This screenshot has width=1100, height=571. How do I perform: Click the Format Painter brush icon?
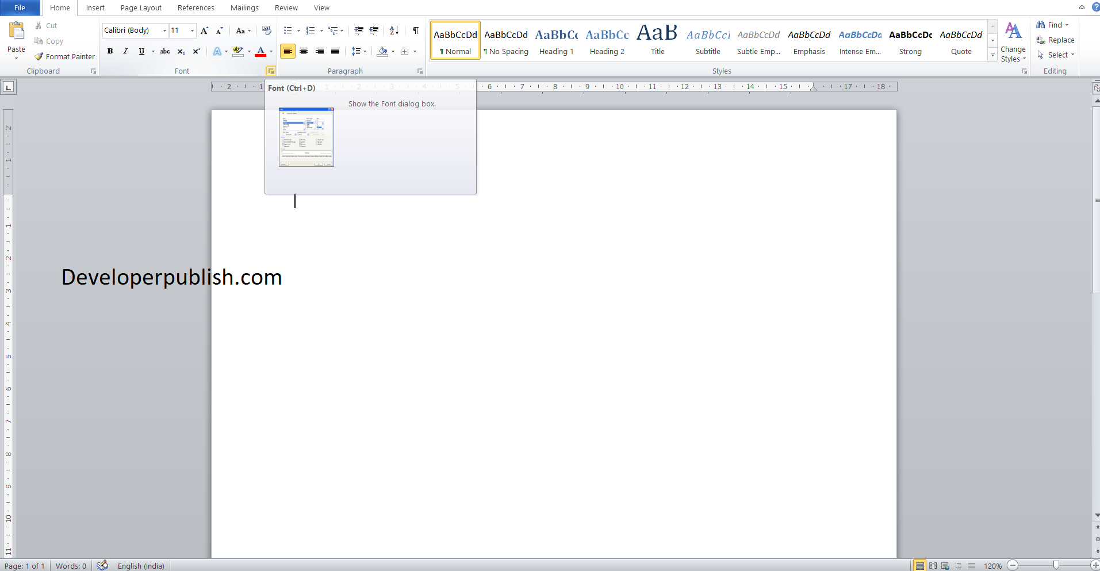39,56
